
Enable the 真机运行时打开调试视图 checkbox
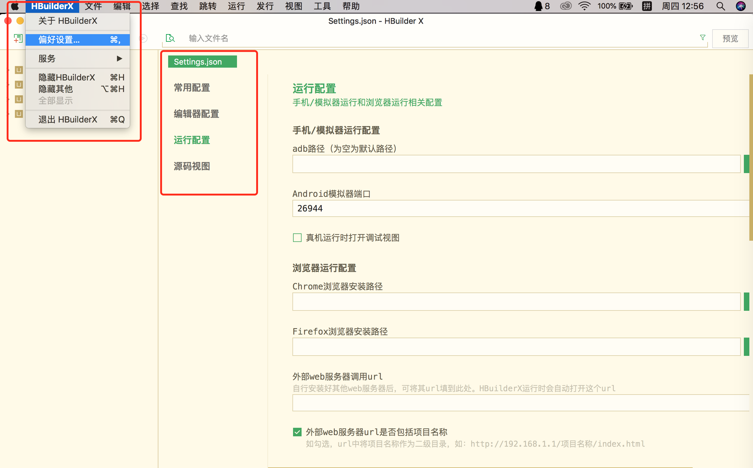[297, 238]
